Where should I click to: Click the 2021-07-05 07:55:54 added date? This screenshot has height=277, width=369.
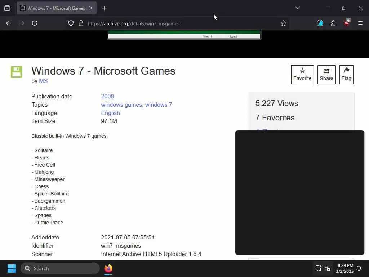coord(128,237)
